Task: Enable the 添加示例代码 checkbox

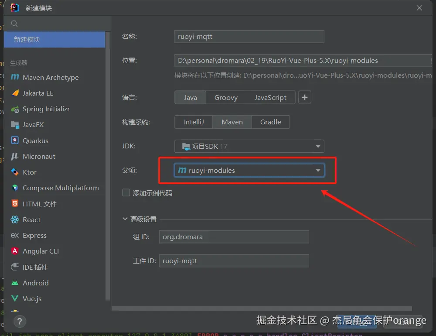Action: (126, 192)
